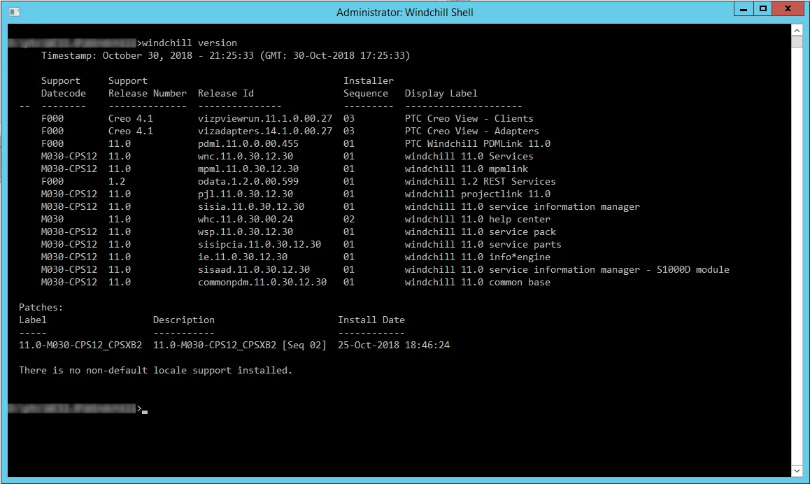Minimize the Windchill Shell window
Screen dimensions: 810x484
coord(744,9)
